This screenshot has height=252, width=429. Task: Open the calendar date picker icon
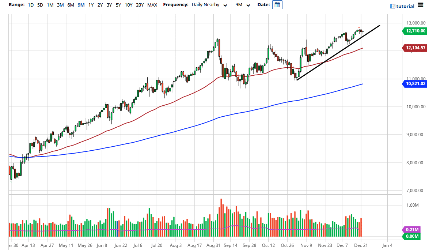click(277, 5)
